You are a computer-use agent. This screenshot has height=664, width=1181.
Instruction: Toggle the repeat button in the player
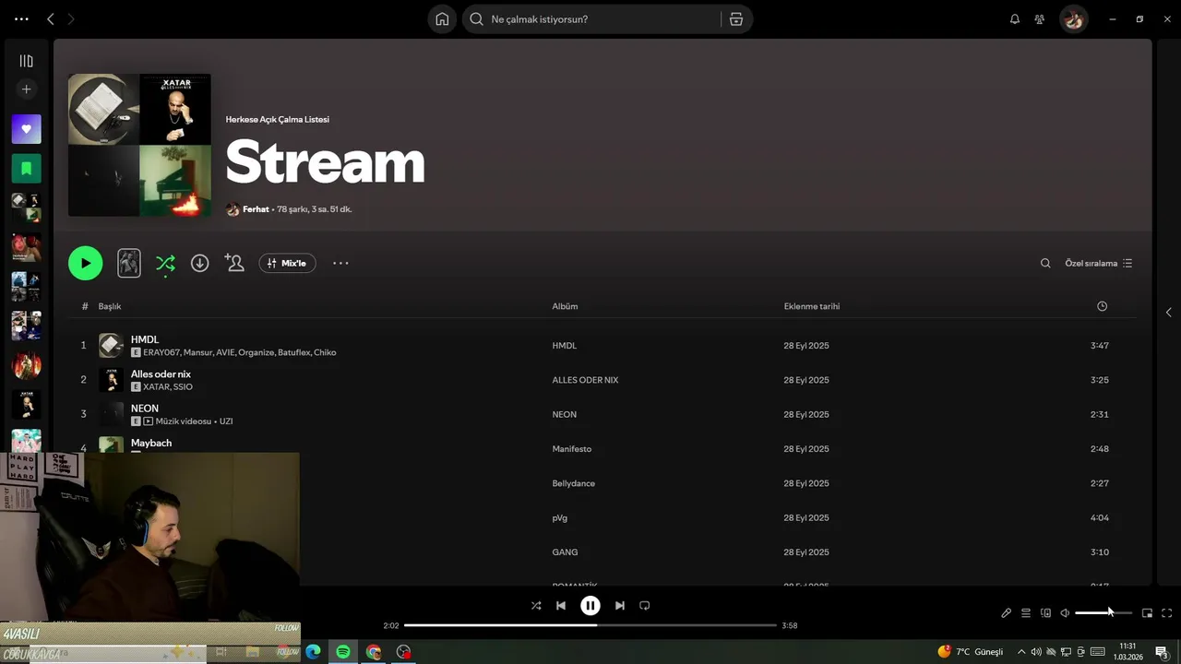click(x=645, y=606)
